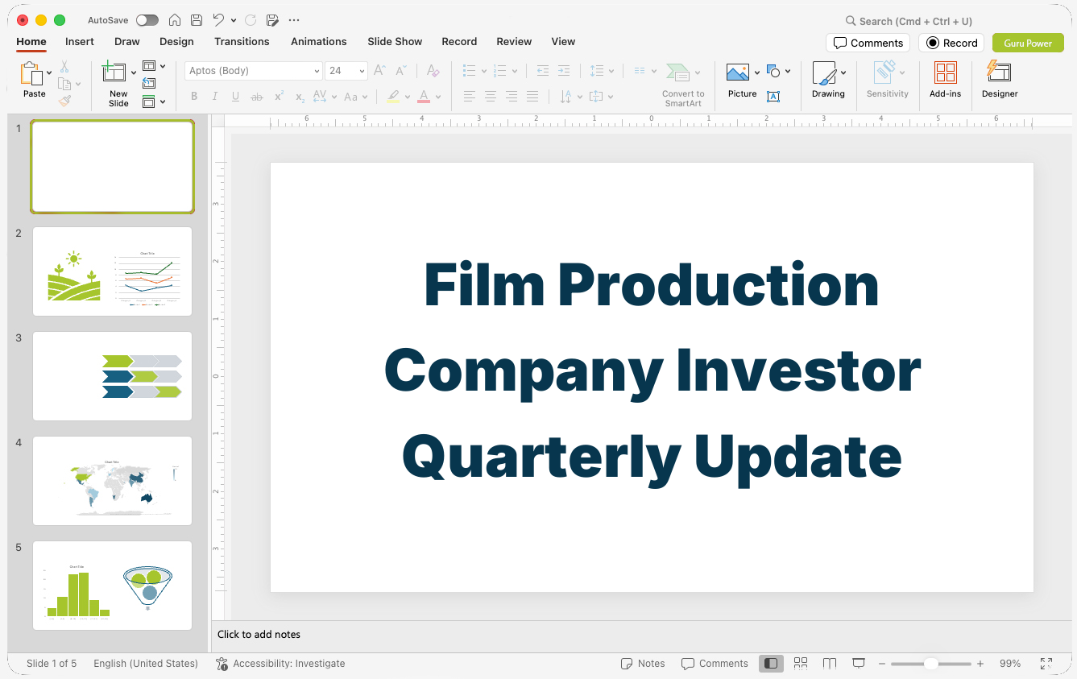
Task: Open the Animations tab
Action: (x=319, y=42)
